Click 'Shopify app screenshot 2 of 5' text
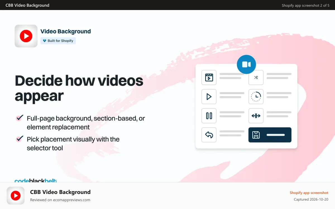 point(305,5)
